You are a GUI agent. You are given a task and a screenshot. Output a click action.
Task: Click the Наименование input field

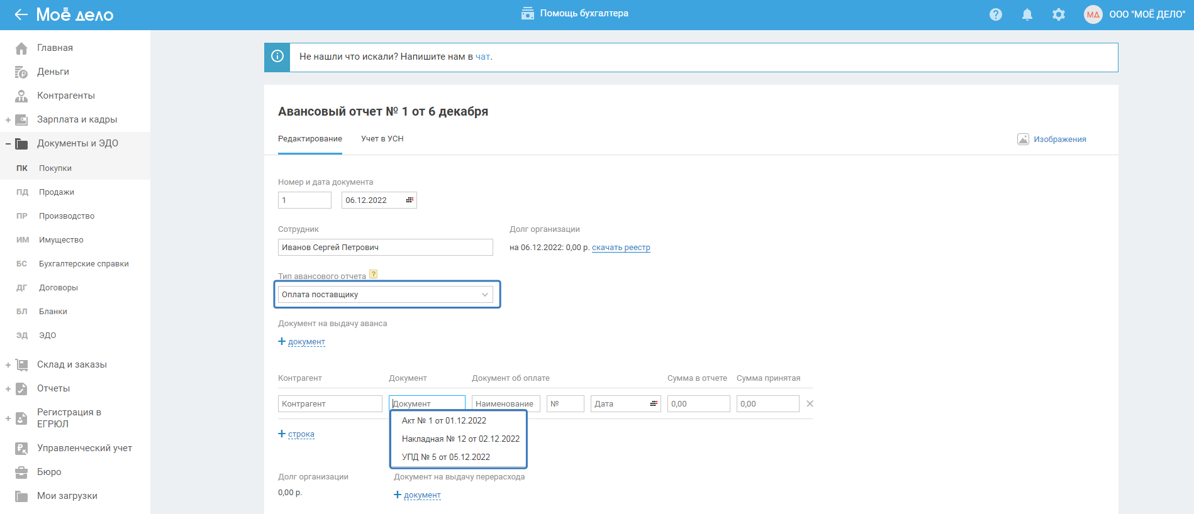(x=506, y=403)
